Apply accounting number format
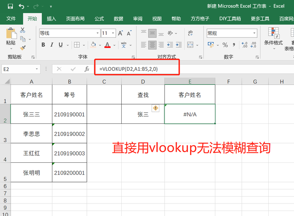The height and width of the screenshot is (216, 294). (x=211, y=45)
